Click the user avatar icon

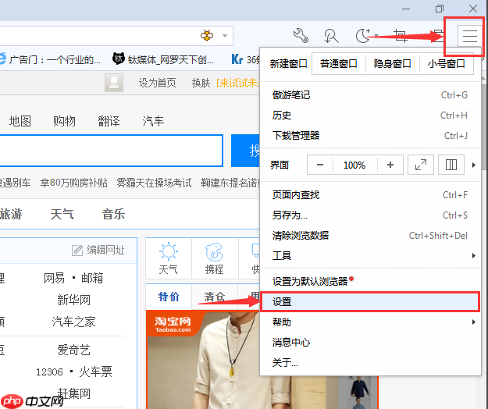pos(114,83)
